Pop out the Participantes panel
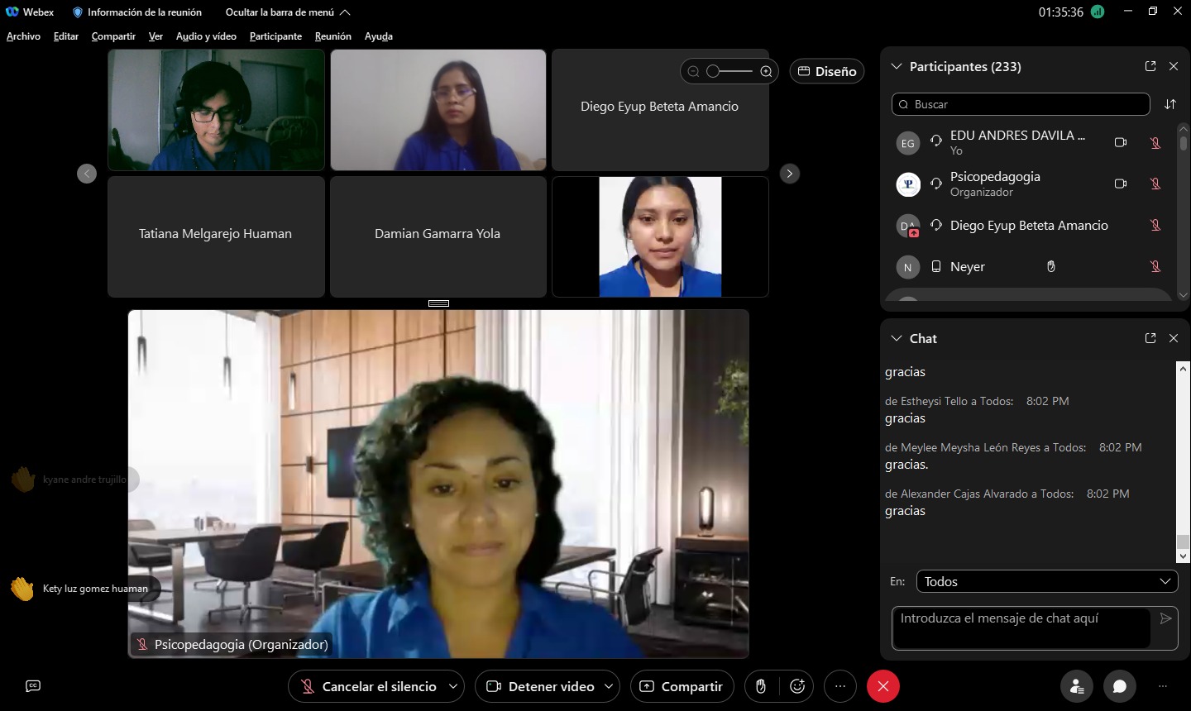Image resolution: width=1191 pixels, height=711 pixels. click(x=1150, y=66)
